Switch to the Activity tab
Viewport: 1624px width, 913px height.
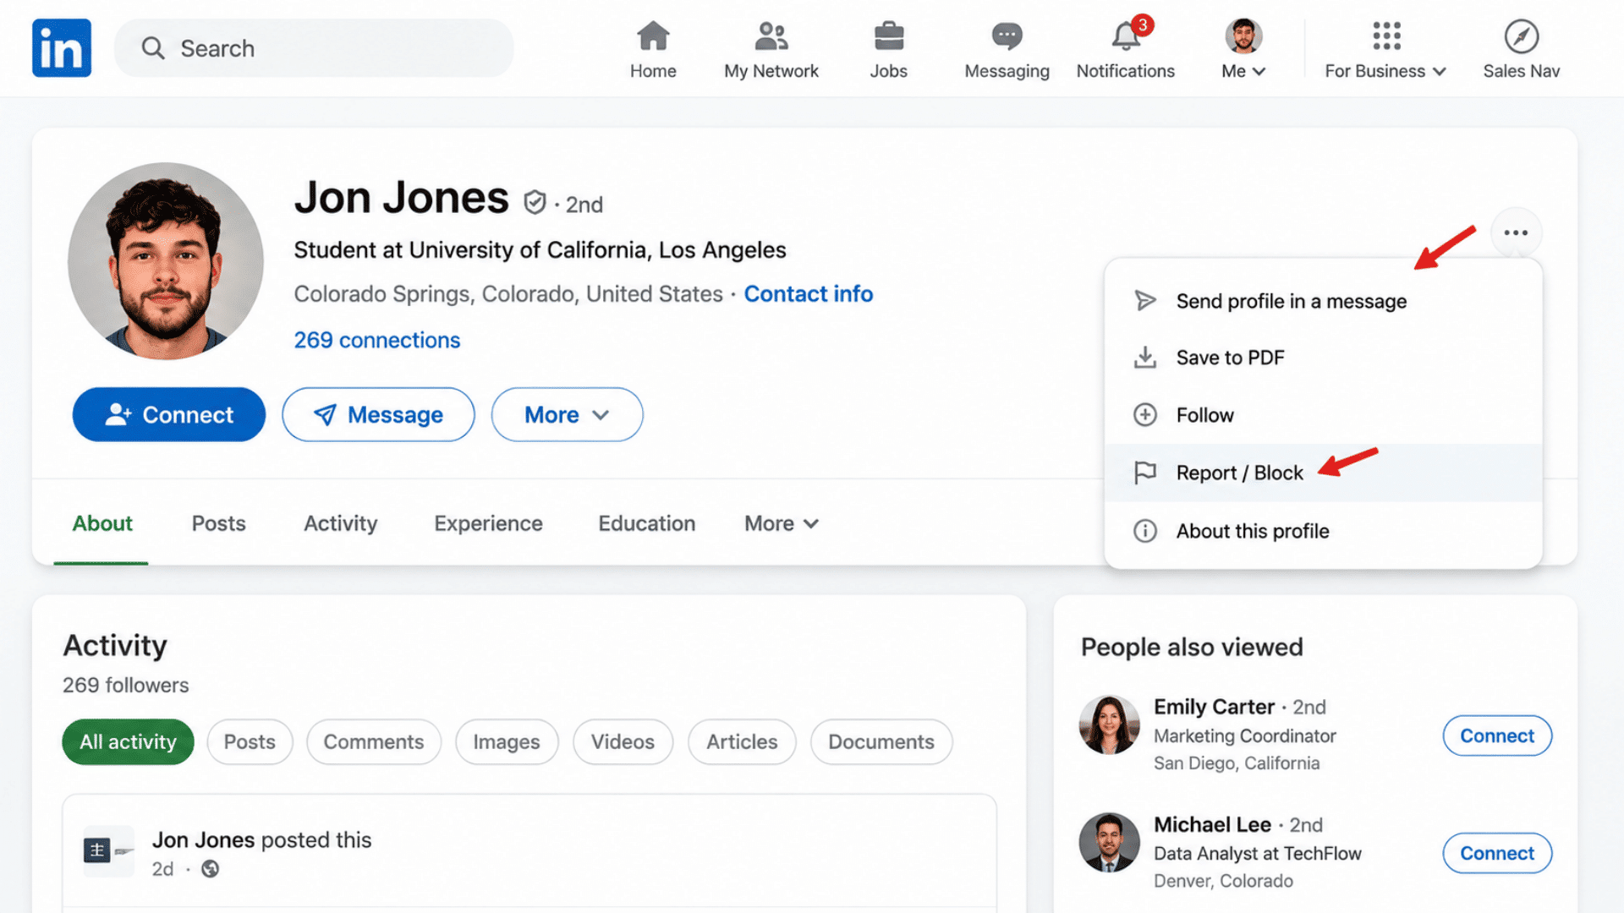tap(341, 523)
